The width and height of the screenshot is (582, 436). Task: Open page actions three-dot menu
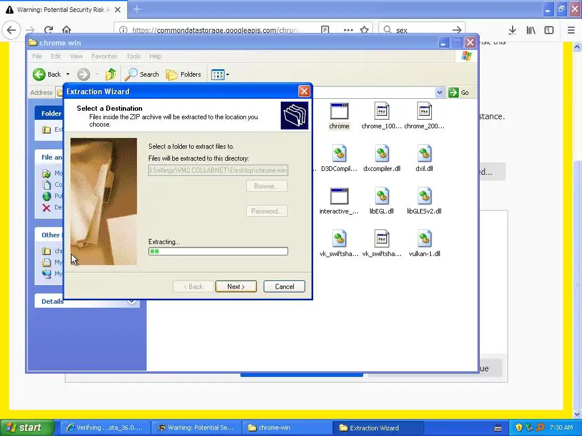click(348, 30)
